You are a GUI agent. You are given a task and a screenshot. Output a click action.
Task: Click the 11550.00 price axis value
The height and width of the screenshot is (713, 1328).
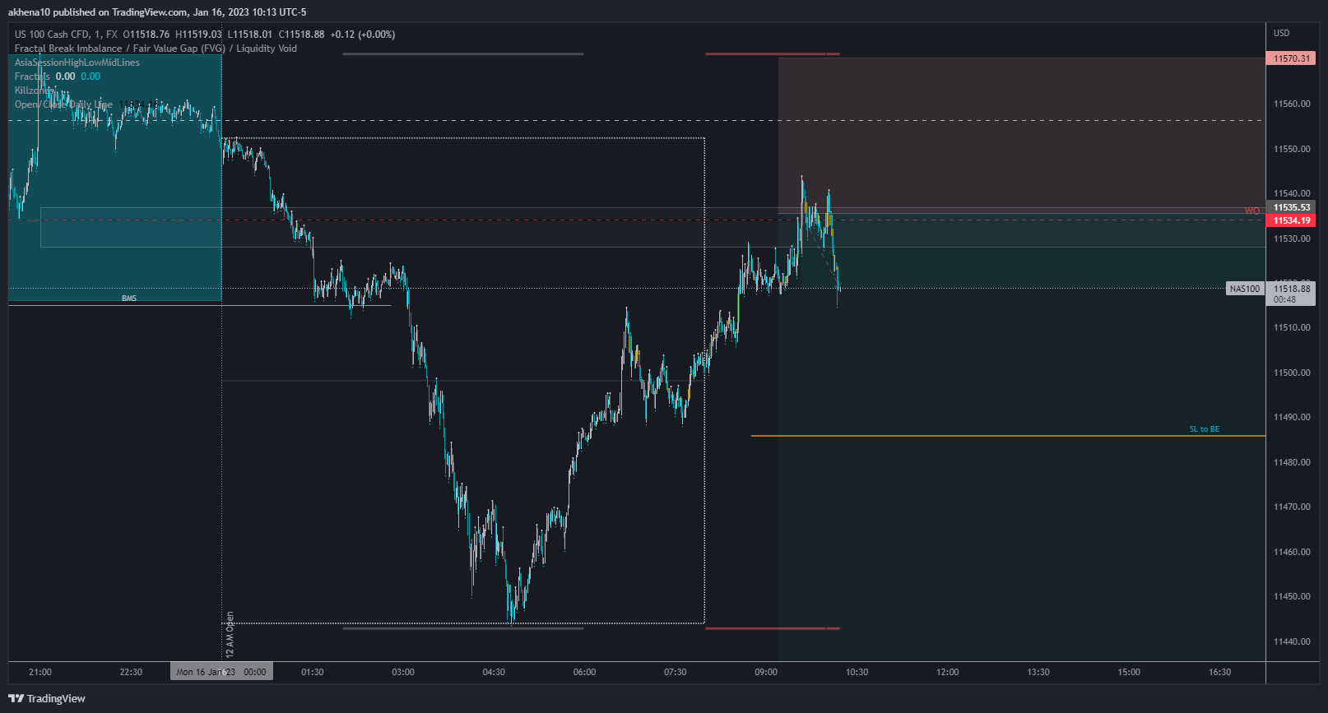click(1292, 150)
